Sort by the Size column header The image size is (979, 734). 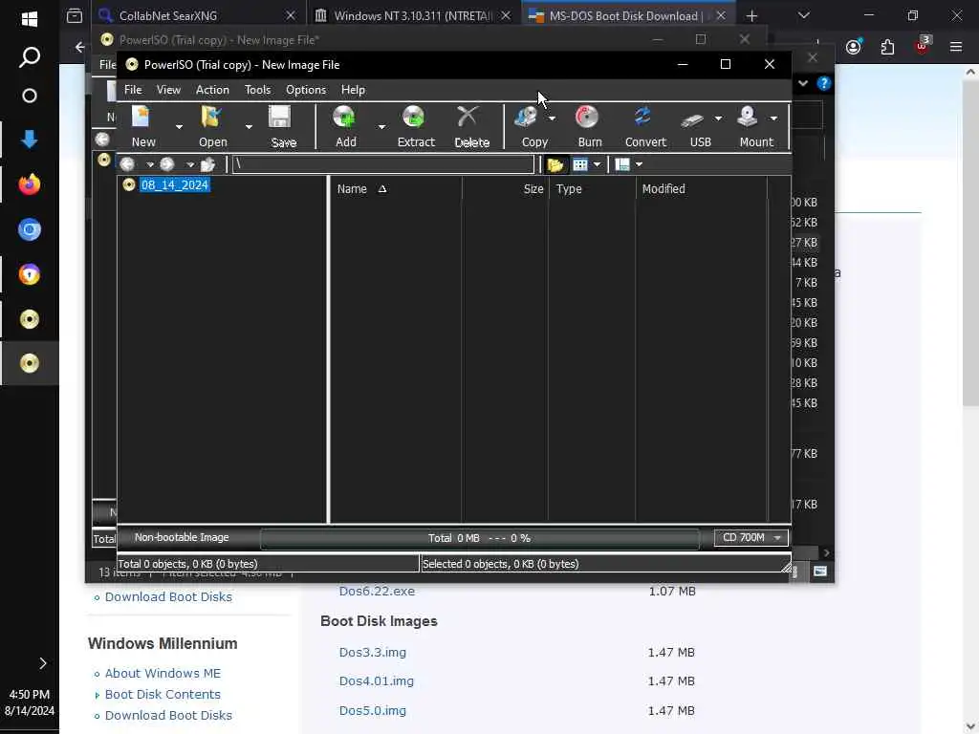(x=505, y=188)
